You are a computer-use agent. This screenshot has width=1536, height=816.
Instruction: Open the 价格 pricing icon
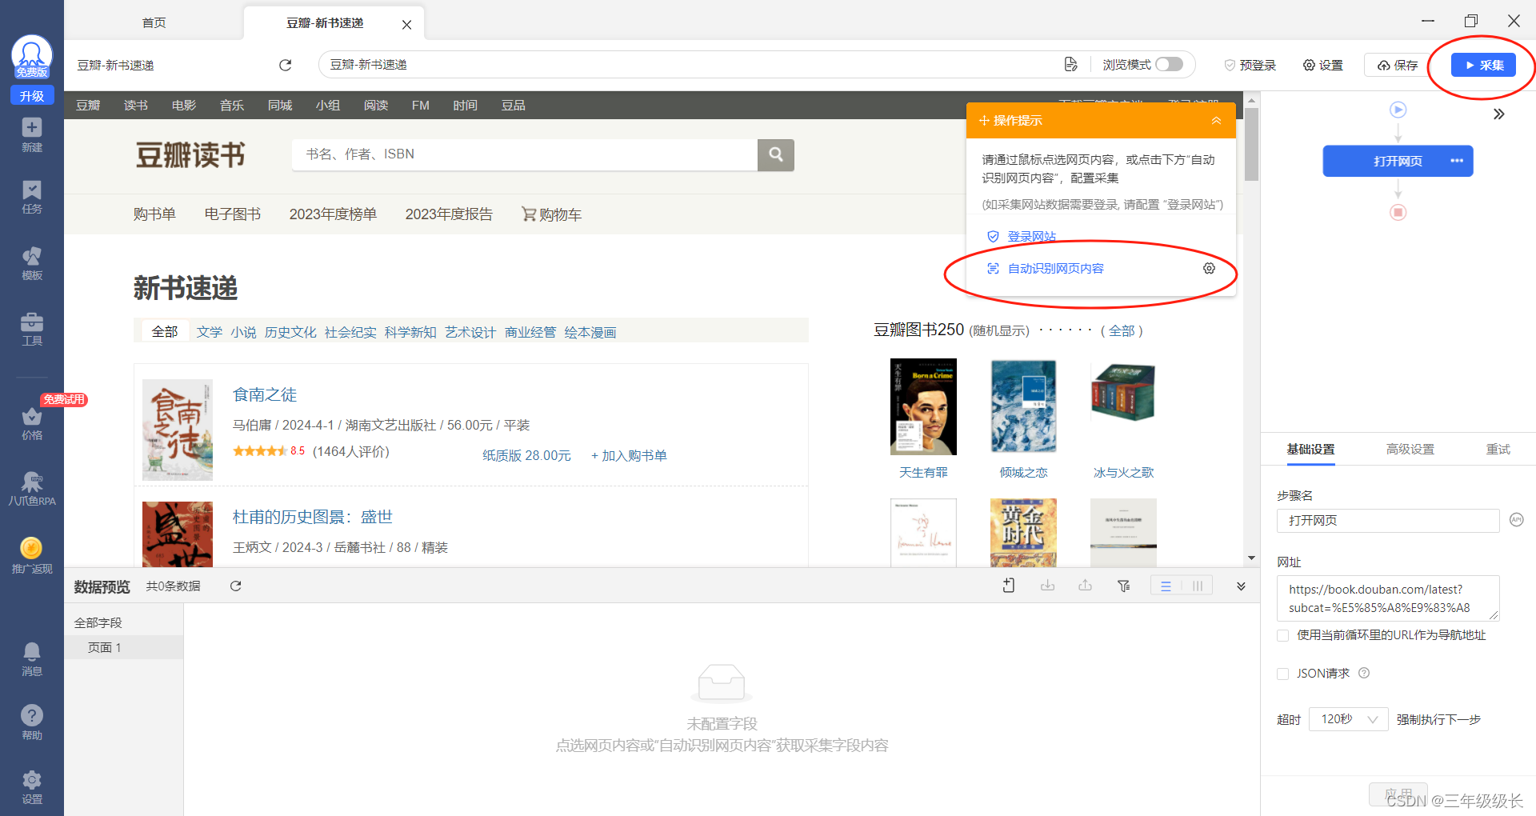pos(32,417)
